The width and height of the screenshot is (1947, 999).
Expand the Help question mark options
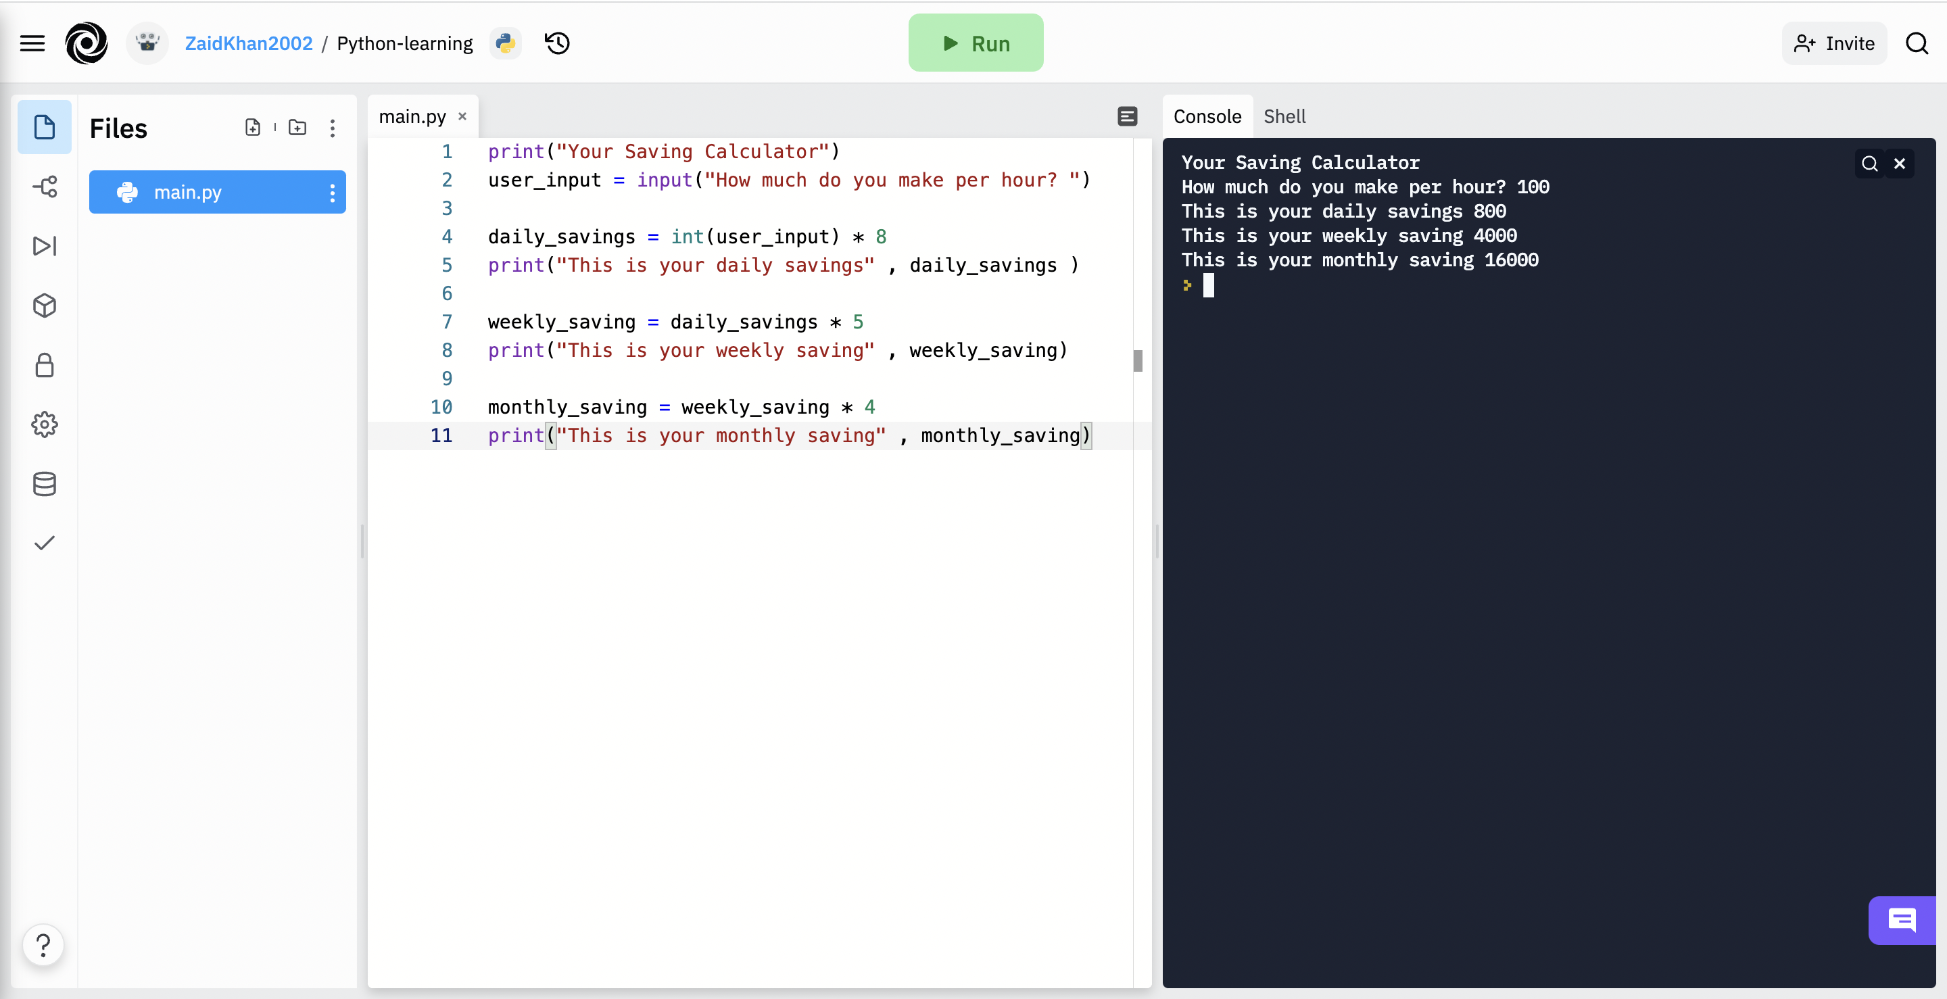pyautogui.click(x=43, y=945)
